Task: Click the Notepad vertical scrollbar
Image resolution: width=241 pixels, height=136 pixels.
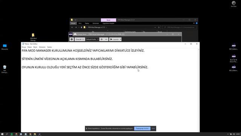Action: (x=198, y=90)
